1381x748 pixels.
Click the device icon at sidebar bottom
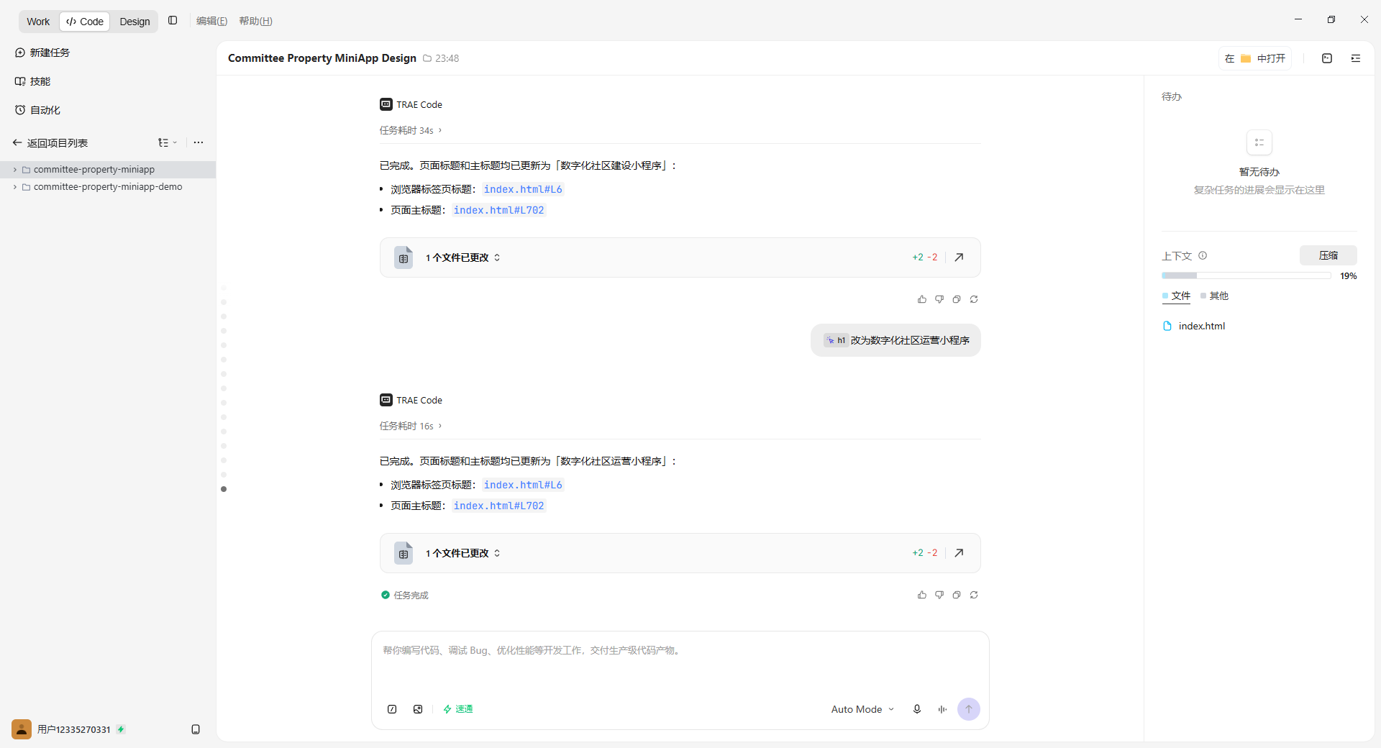[x=196, y=729]
